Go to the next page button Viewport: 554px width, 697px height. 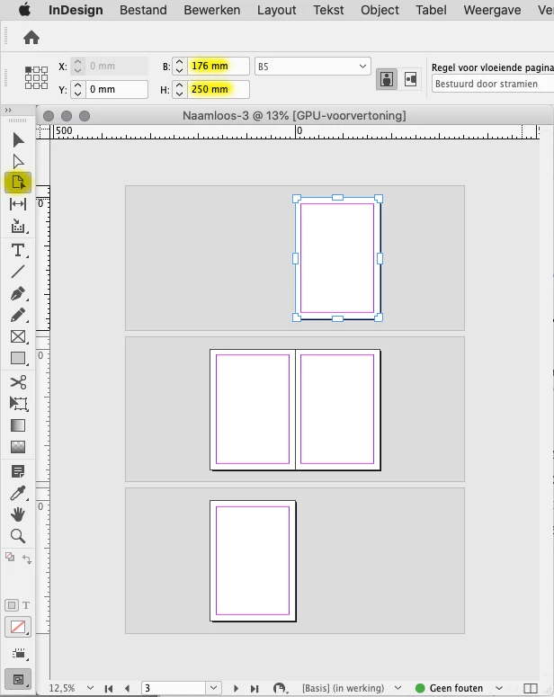point(237,688)
